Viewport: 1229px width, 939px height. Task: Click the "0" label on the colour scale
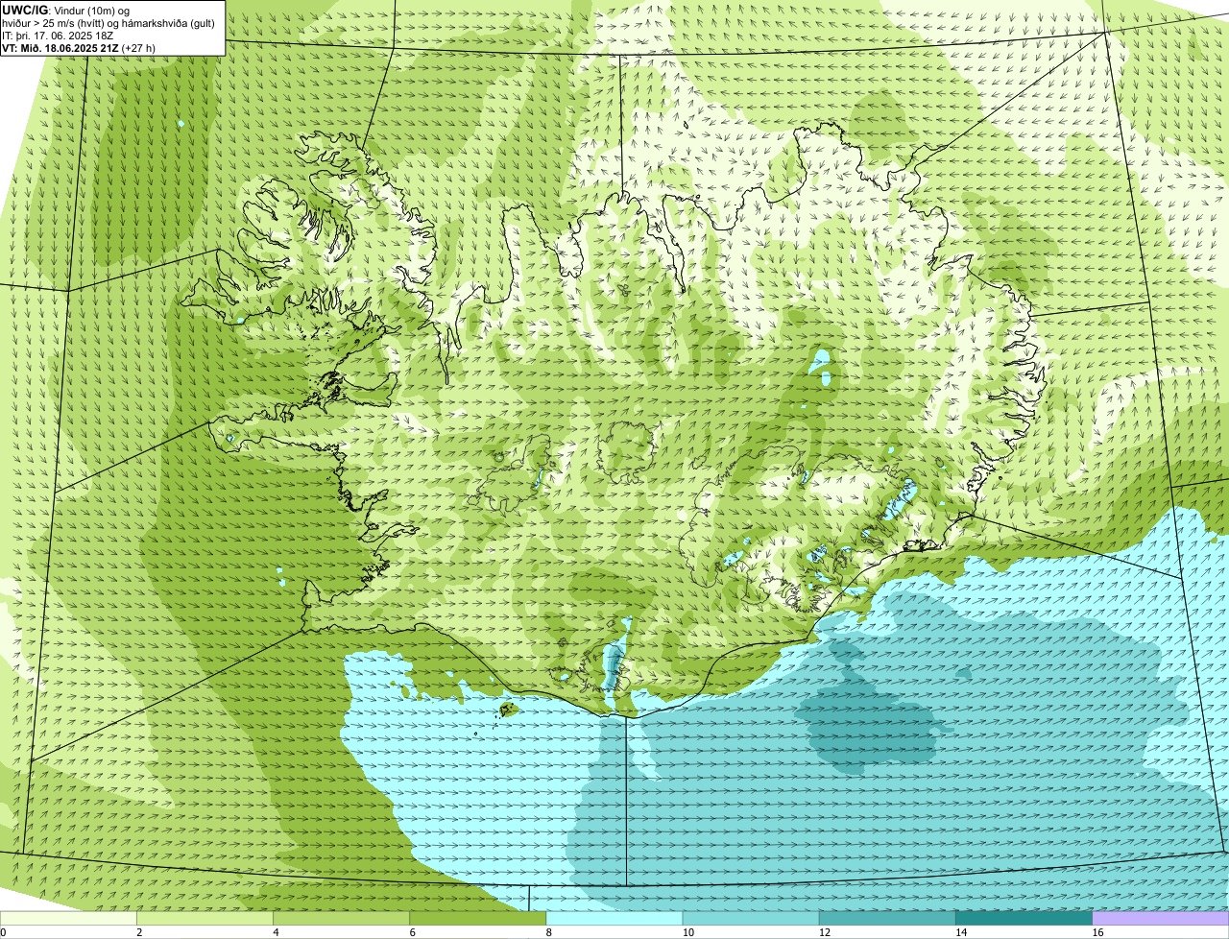(x=3, y=932)
